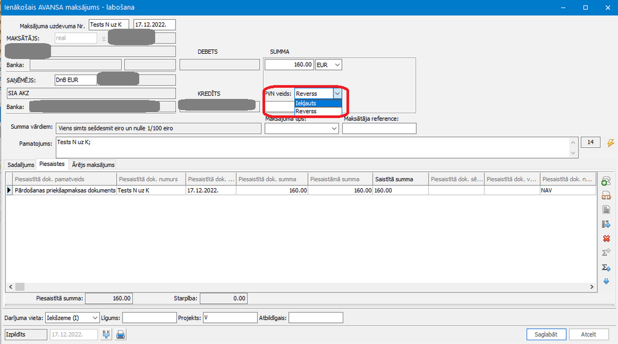Delete linked row with red X icon
Image resolution: width=618 pixels, height=344 pixels.
pyautogui.click(x=606, y=238)
